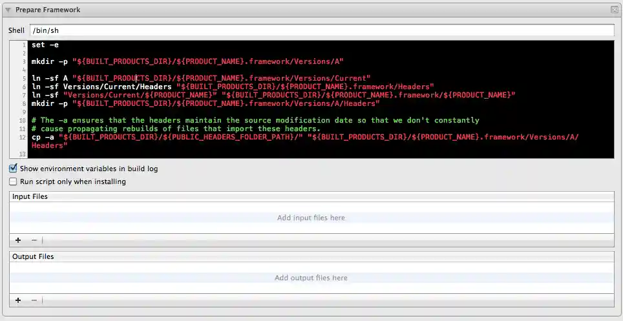Click the 'cp -a' command line

pos(305,141)
